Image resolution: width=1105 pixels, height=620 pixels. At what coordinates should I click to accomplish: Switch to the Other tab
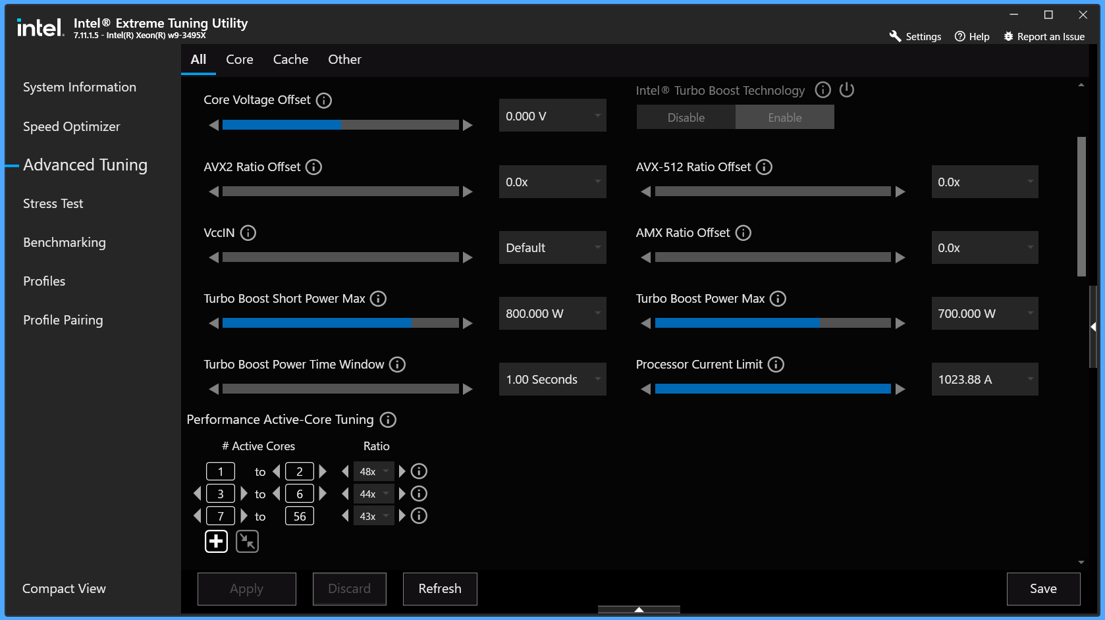[344, 59]
